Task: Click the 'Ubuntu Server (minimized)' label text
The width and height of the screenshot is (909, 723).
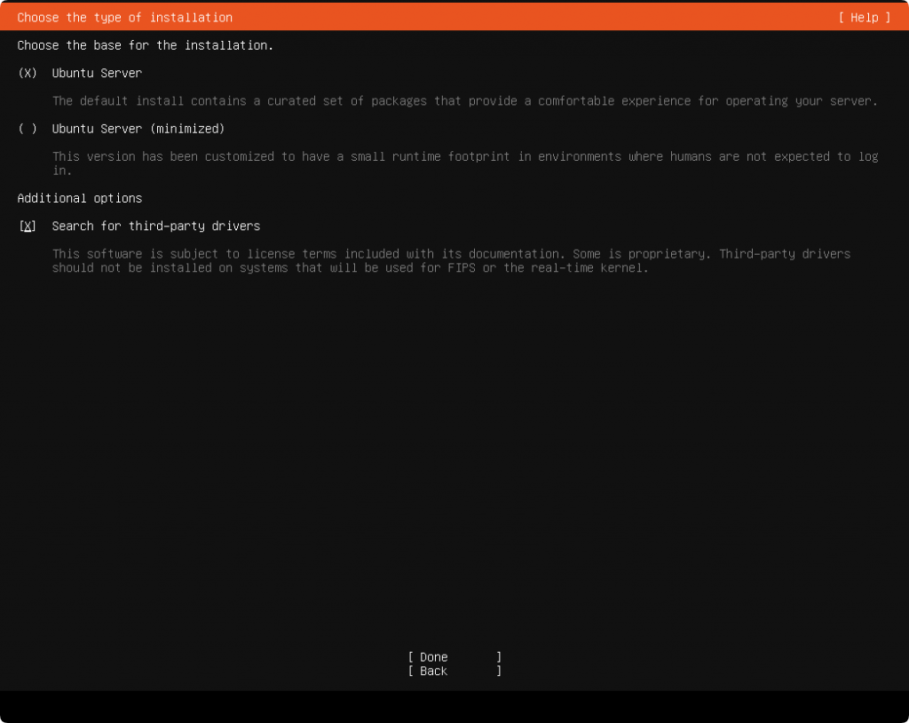Action: coord(138,129)
